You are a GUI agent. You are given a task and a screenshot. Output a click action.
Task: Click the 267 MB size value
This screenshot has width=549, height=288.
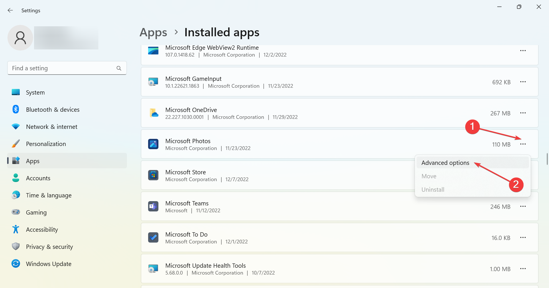(500, 113)
